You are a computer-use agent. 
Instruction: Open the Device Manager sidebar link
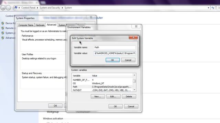[x=10, y=23]
